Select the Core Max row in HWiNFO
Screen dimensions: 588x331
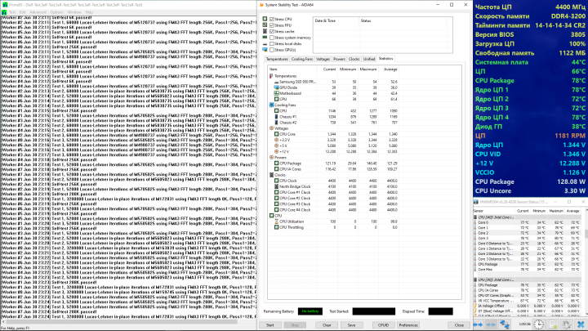[528, 270]
